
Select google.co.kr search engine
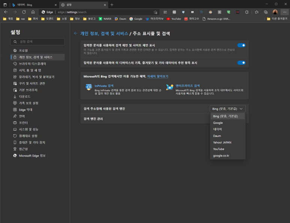pyautogui.click(x=228, y=156)
